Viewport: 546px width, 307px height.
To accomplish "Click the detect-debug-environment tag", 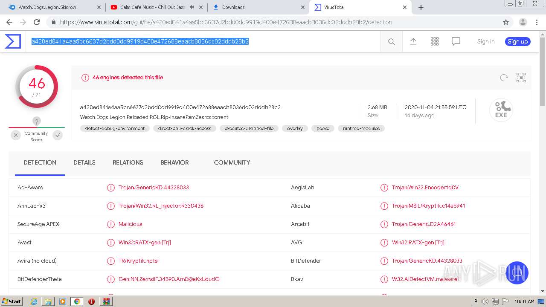I will pyautogui.click(x=115, y=128).
